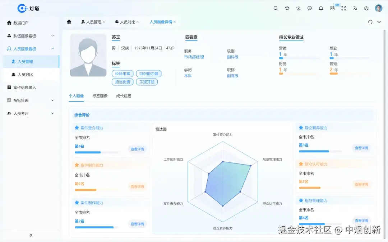Screen dimensions: 388x242
Task: 点击语言切换(文A)图标
Action: [355, 8]
